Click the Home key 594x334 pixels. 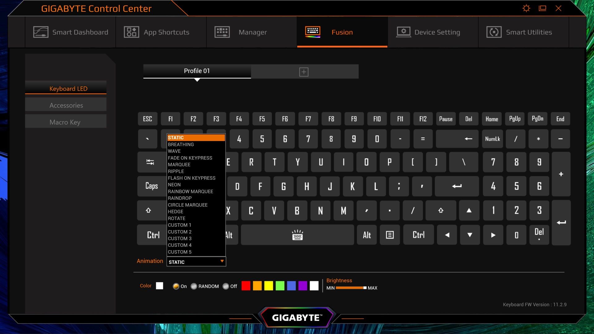(492, 119)
